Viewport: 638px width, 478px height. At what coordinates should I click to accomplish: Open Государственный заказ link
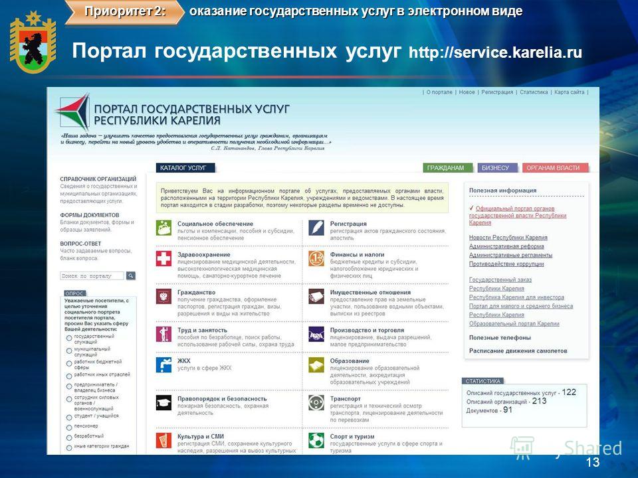(x=500, y=279)
